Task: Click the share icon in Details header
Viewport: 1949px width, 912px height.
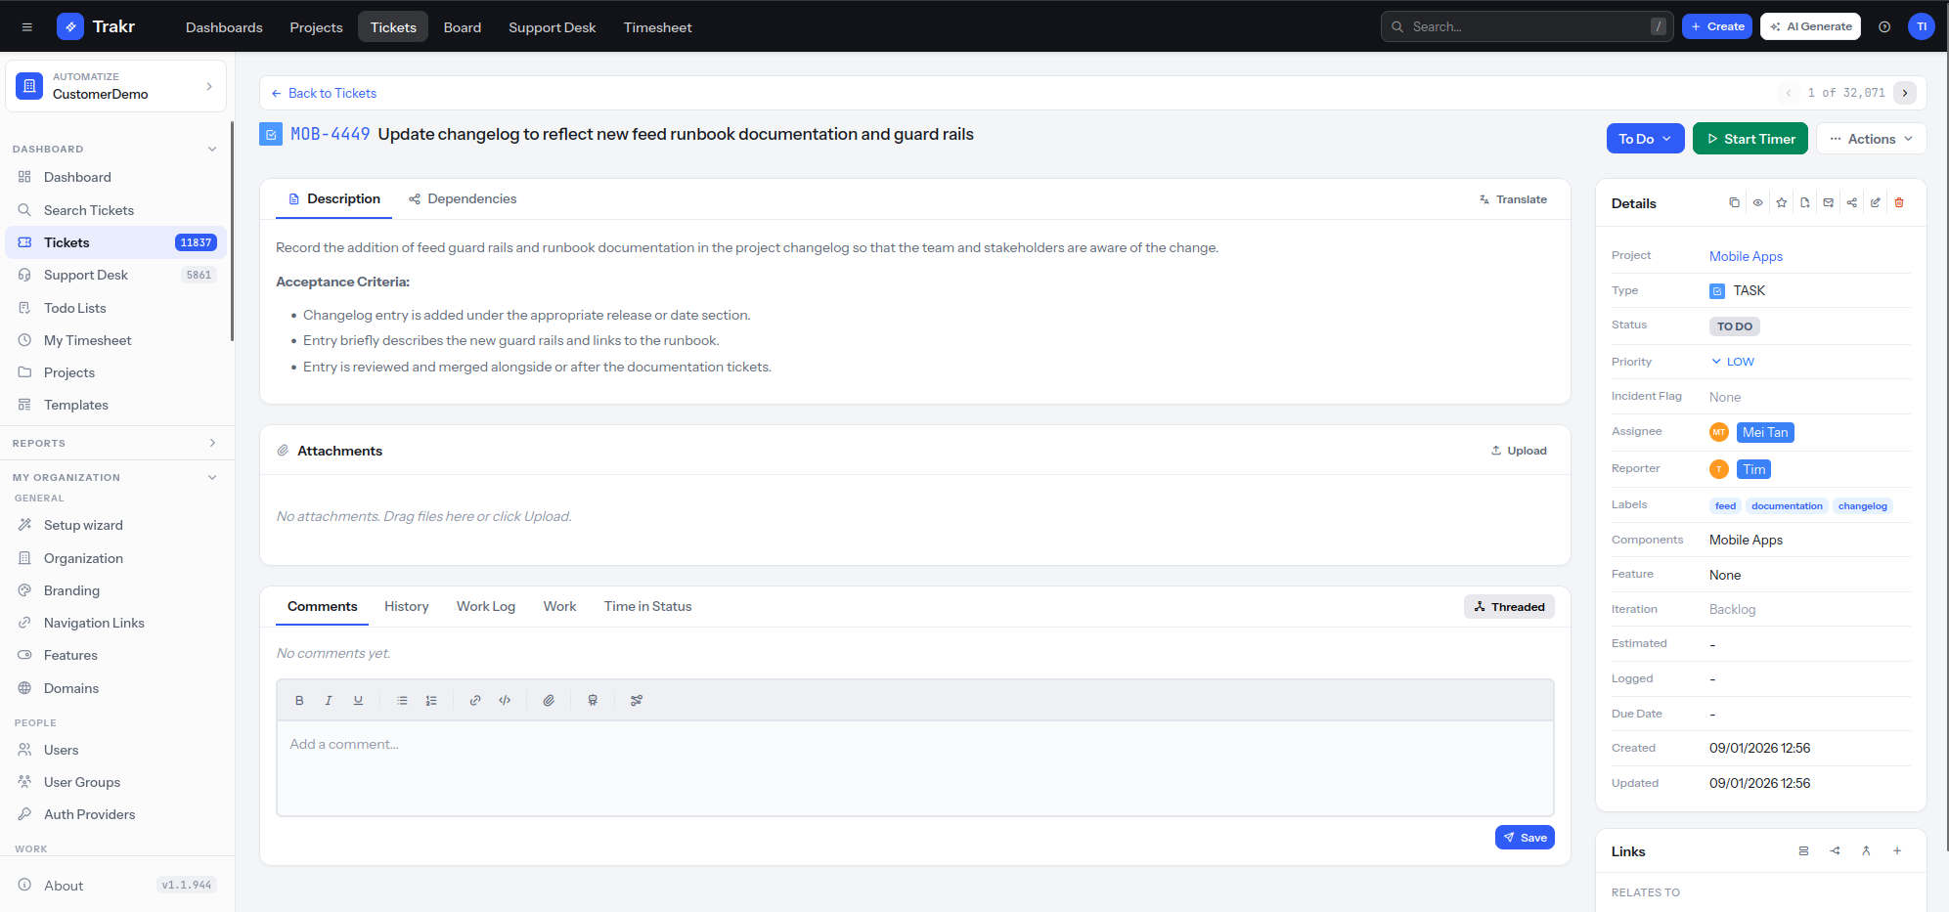Action: pyautogui.click(x=1851, y=202)
